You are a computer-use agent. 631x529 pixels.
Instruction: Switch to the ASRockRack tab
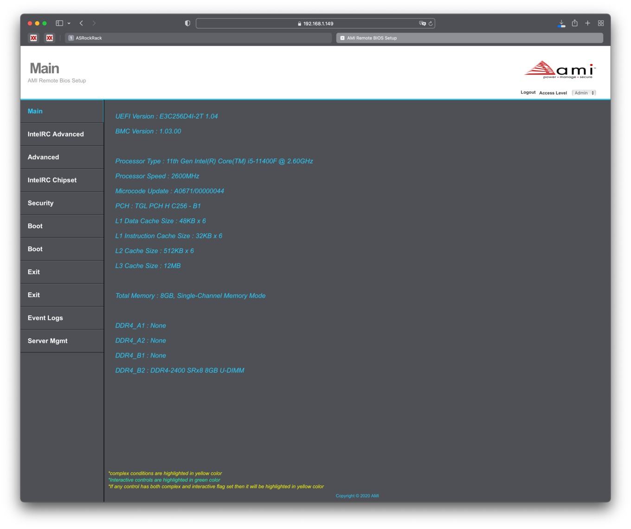point(199,38)
